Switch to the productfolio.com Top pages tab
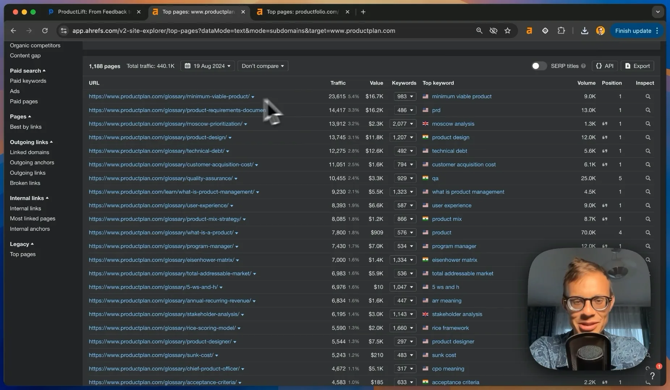Viewport: 670px width, 390px height. [x=302, y=12]
